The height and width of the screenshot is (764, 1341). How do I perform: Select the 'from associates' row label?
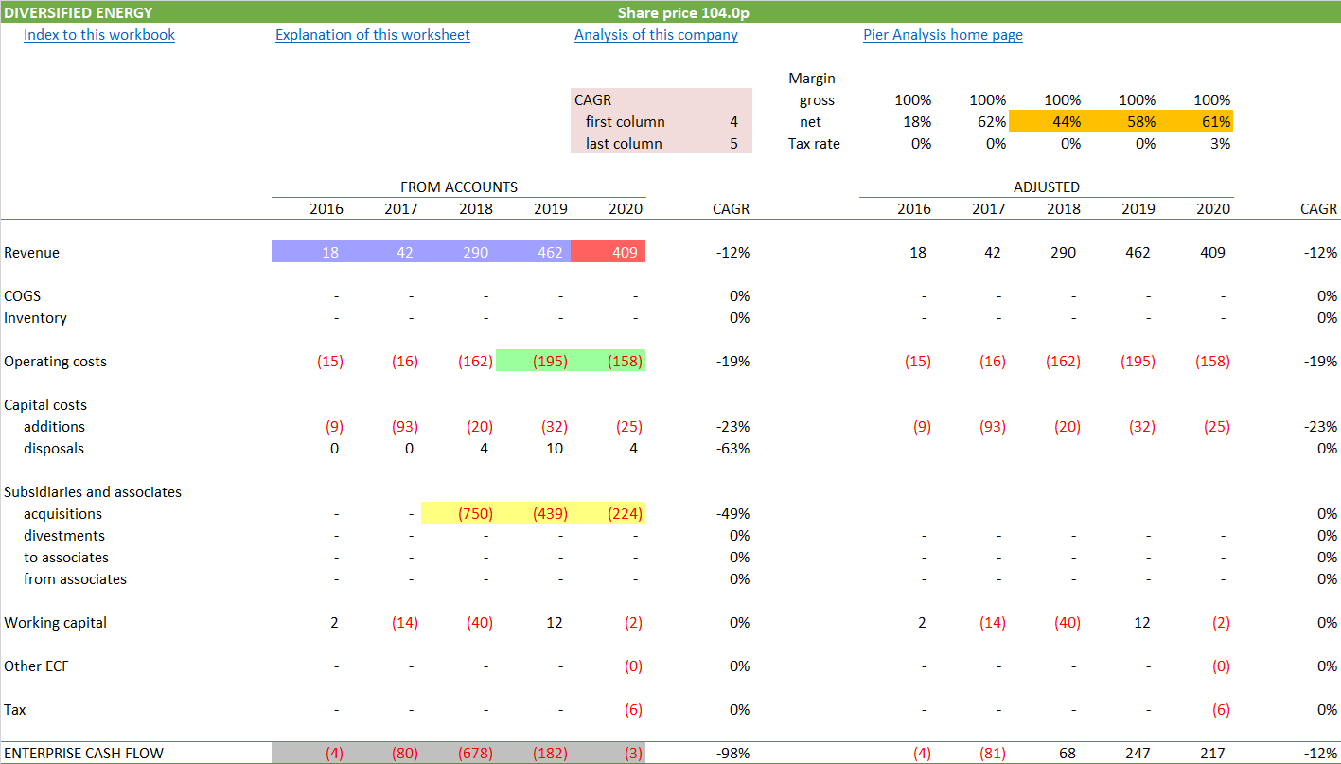[75, 579]
